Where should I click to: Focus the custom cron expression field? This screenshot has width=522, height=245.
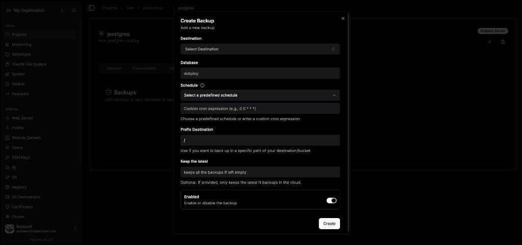tap(260, 109)
